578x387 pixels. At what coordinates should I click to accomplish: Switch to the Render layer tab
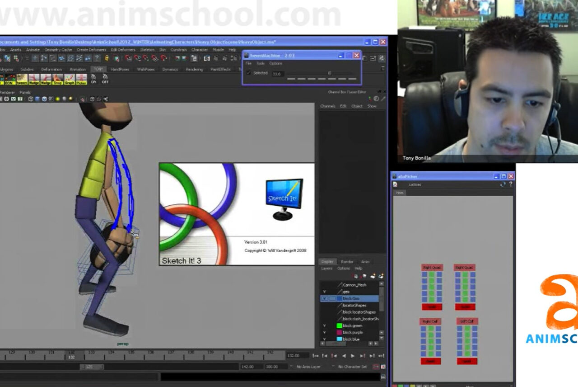click(347, 262)
